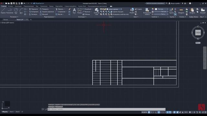207x116 pixels.
Task: Open Свойства слоя (Layer Properties) panel
Action: pos(96,11)
